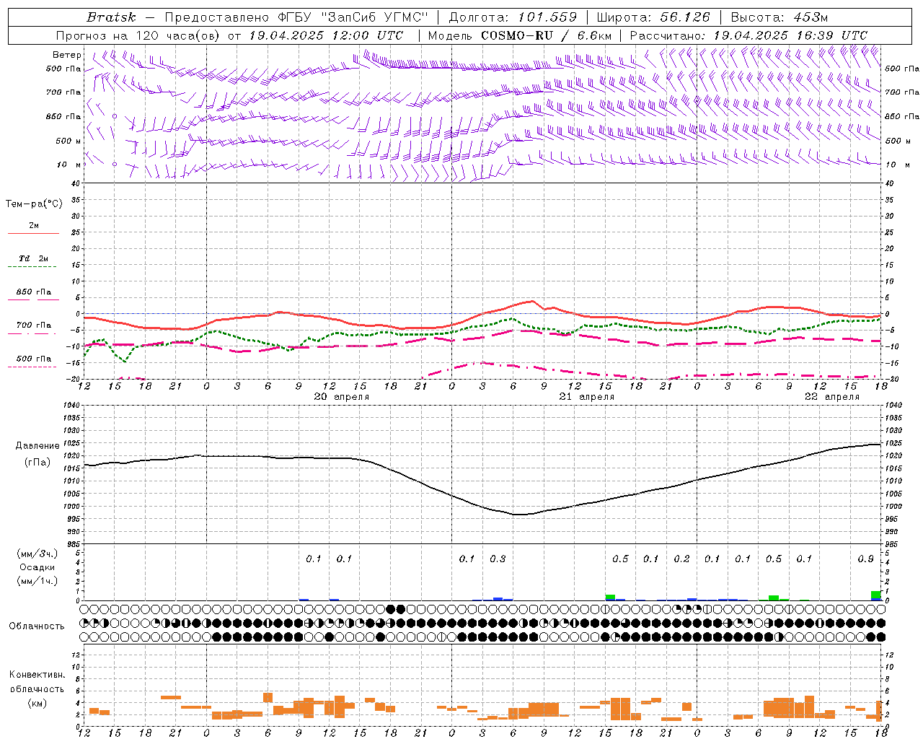
Task: Click the Высота: 453м value
Action: pyautogui.click(x=780, y=17)
